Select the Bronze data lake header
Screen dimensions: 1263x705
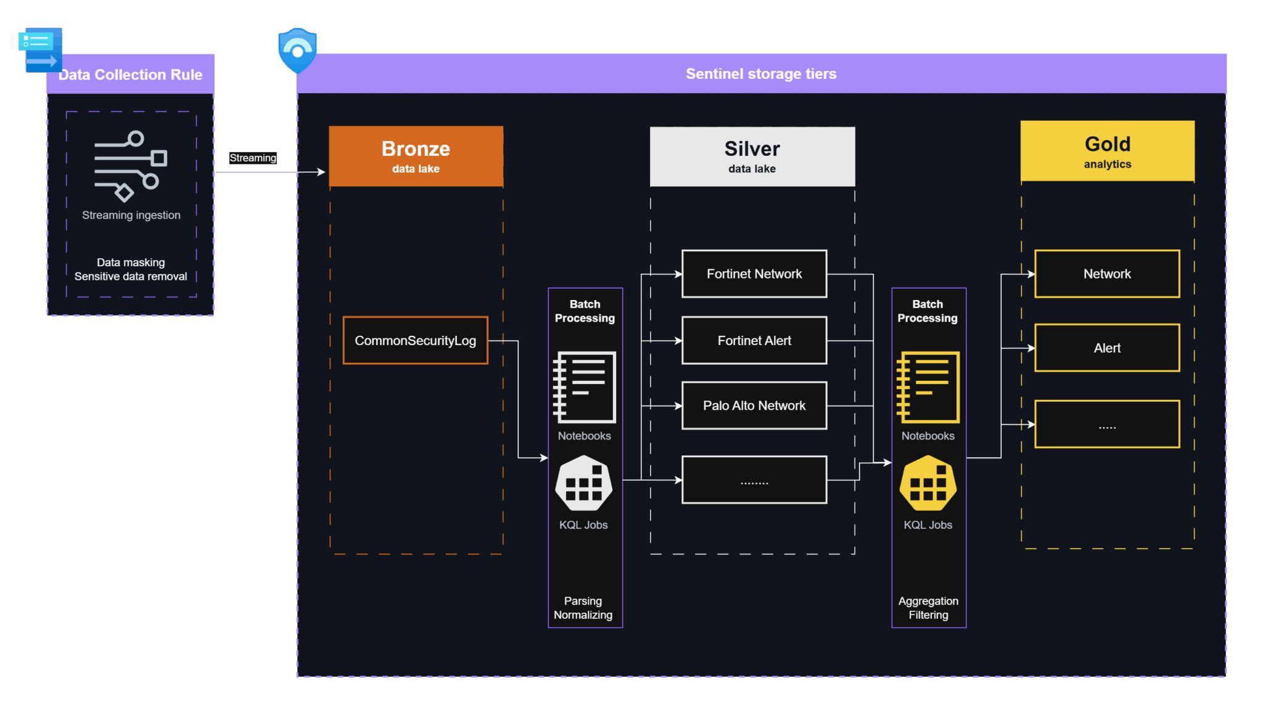click(x=416, y=157)
